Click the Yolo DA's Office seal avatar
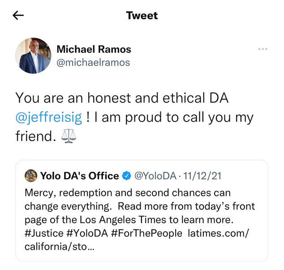This screenshot has height=270, width=284. pyautogui.click(x=30, y=176)
